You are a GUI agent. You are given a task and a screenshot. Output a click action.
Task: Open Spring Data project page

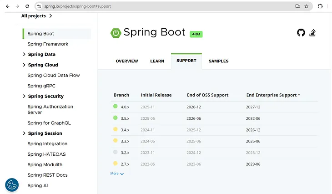coord(42,55)
